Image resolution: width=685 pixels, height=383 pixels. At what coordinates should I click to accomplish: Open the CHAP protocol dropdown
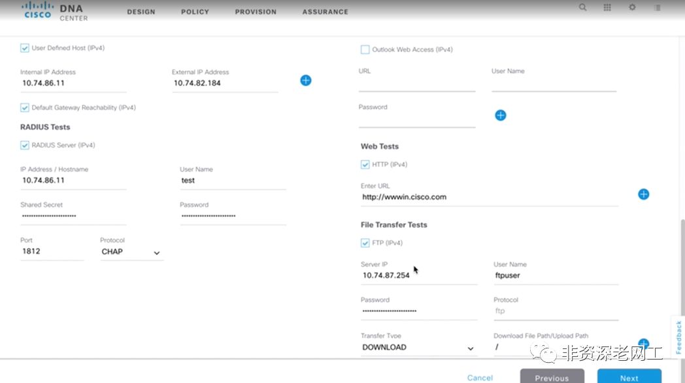pyautogui.click(x=131, y=252)
